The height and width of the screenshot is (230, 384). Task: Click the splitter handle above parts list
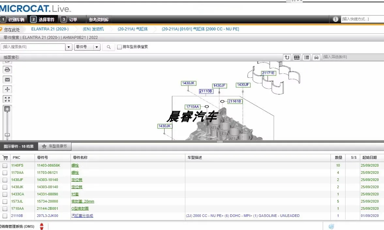220,141
